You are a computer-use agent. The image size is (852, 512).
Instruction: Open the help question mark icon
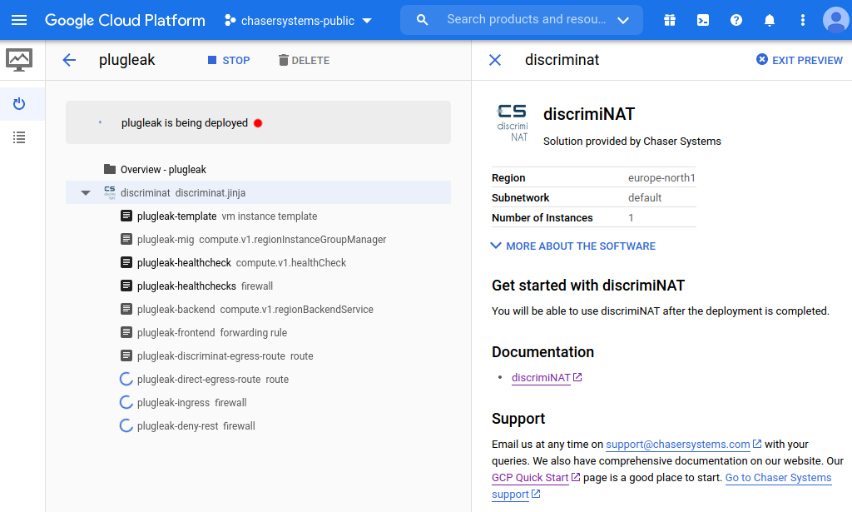coord(736,20)
